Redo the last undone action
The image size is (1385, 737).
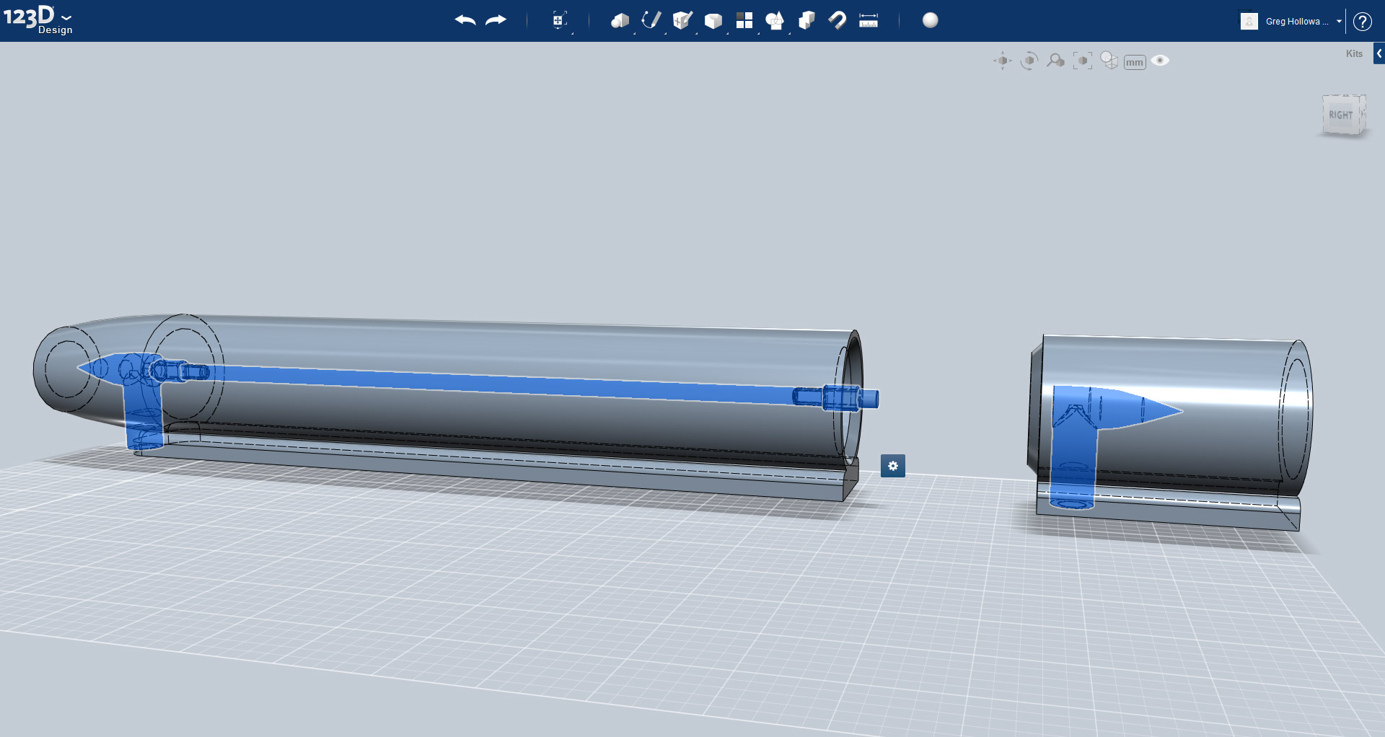(496, 20)
